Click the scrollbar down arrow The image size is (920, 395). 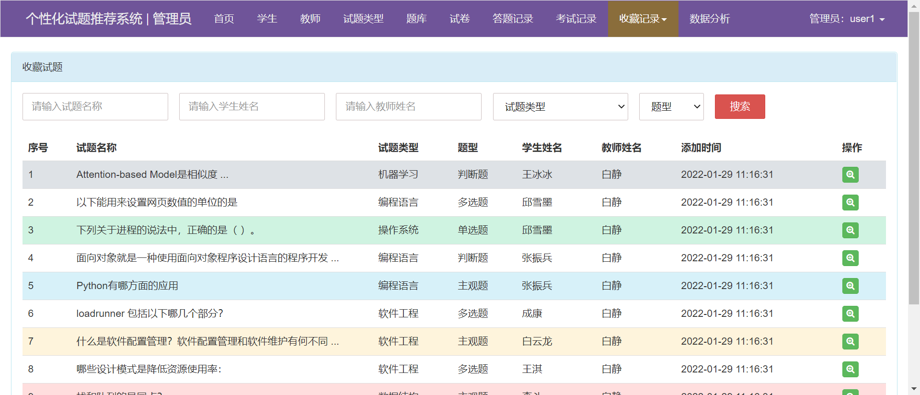pos(914,389)
